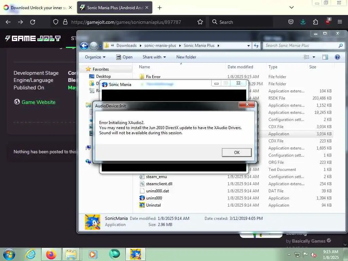Click the SonicMania thumbnail in details pane
Screen dimensions: 348x261
tap(92, 222)
